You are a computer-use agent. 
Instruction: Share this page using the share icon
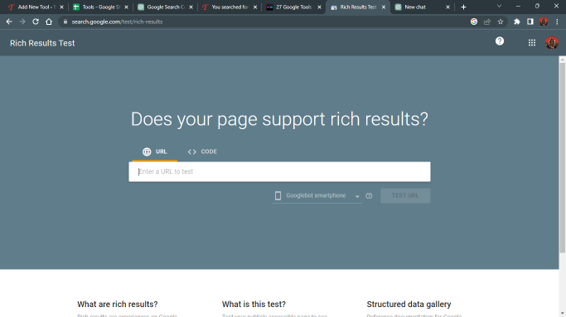click(487, 22)
